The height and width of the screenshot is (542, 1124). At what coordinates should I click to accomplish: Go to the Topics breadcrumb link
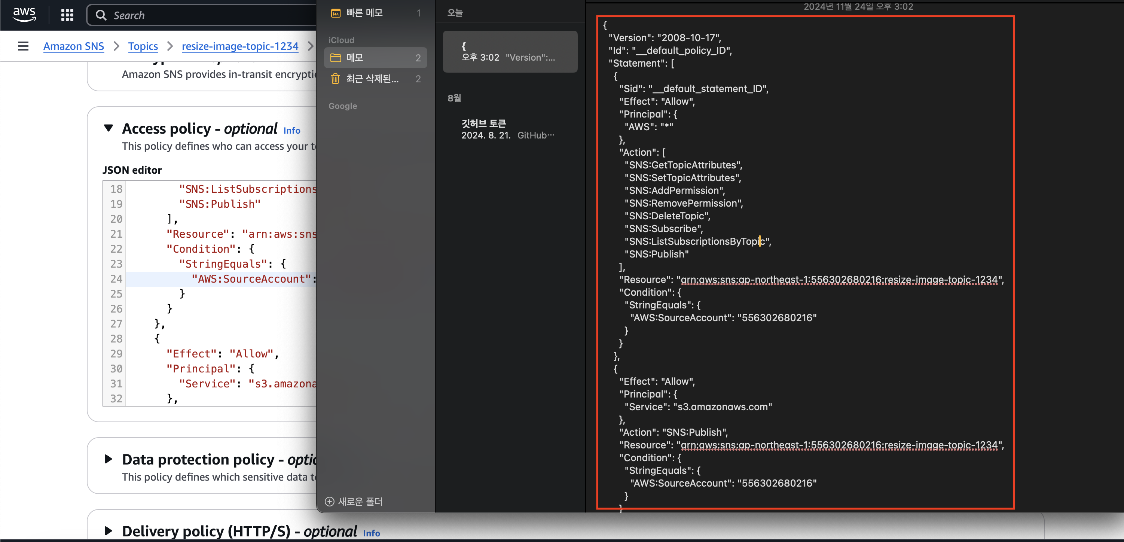point(143,46)
